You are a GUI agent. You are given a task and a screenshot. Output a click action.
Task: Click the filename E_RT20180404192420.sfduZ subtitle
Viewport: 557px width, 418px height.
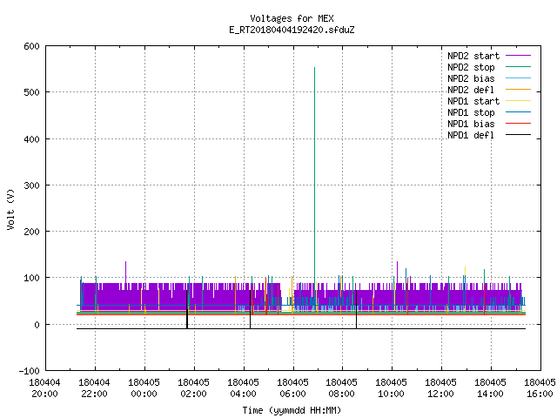click(292, 30)
